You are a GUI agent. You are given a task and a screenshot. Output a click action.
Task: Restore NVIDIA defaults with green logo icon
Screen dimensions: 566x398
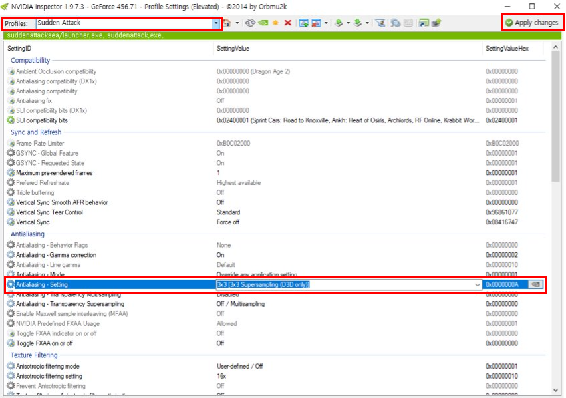click(x=263, y=23)
